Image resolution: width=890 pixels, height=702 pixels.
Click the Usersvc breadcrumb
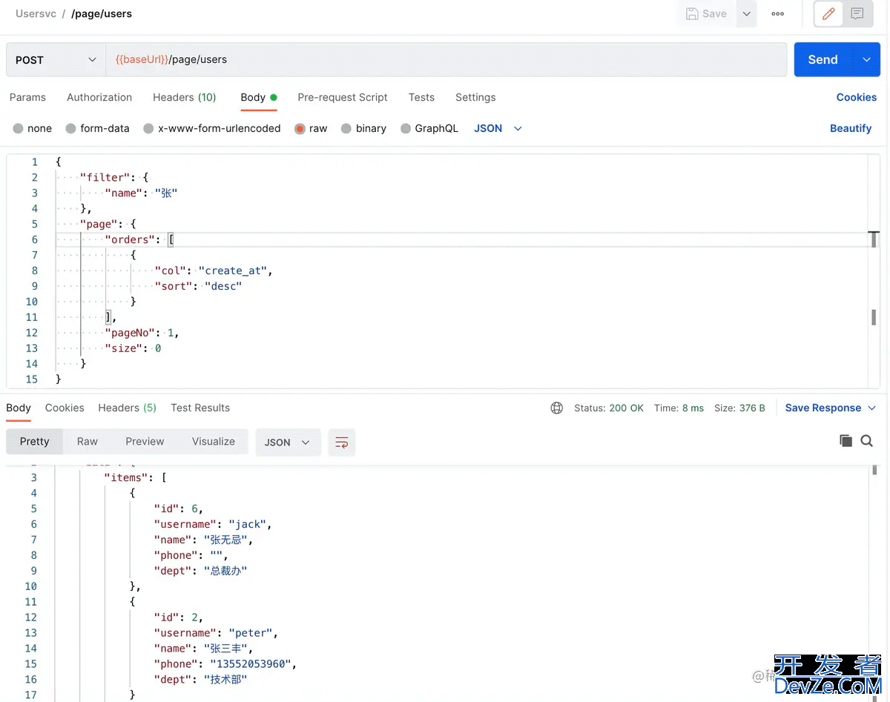coord(36,13)
